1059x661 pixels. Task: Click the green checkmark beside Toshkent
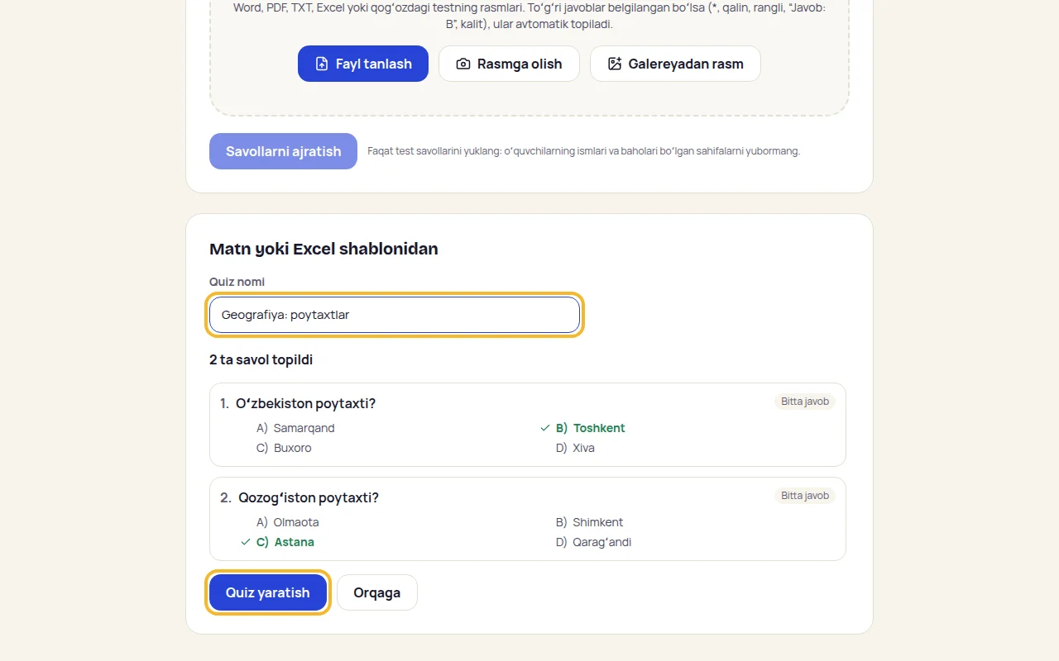(544, 428)
